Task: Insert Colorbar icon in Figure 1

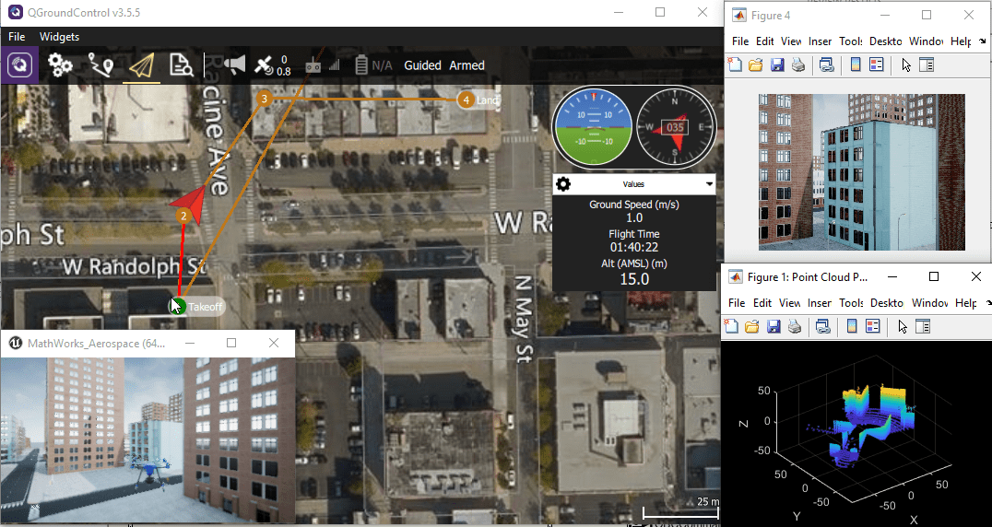Action: 852,326
